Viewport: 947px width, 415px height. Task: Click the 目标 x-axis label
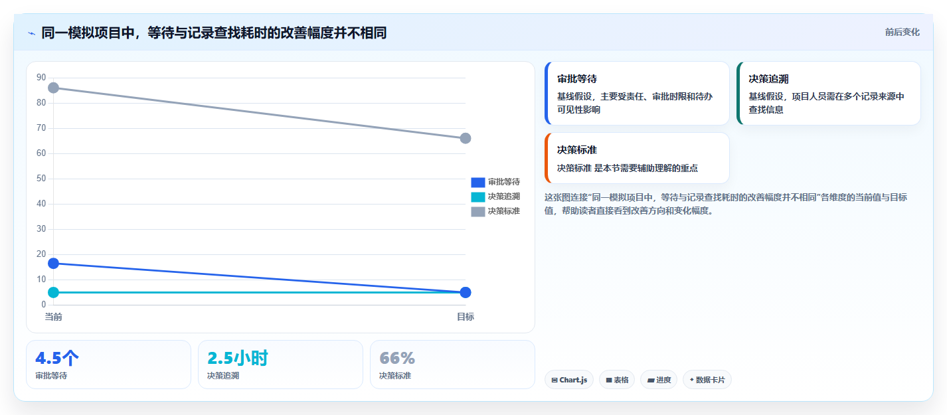click(x=466, y=317)
